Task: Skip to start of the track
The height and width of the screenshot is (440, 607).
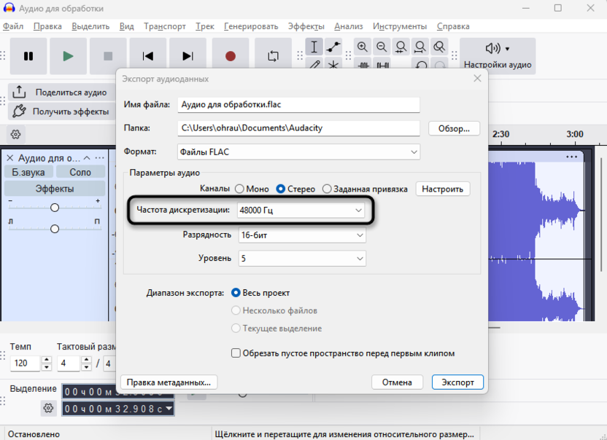Action: pyautogui.click(x=148, y=56)
